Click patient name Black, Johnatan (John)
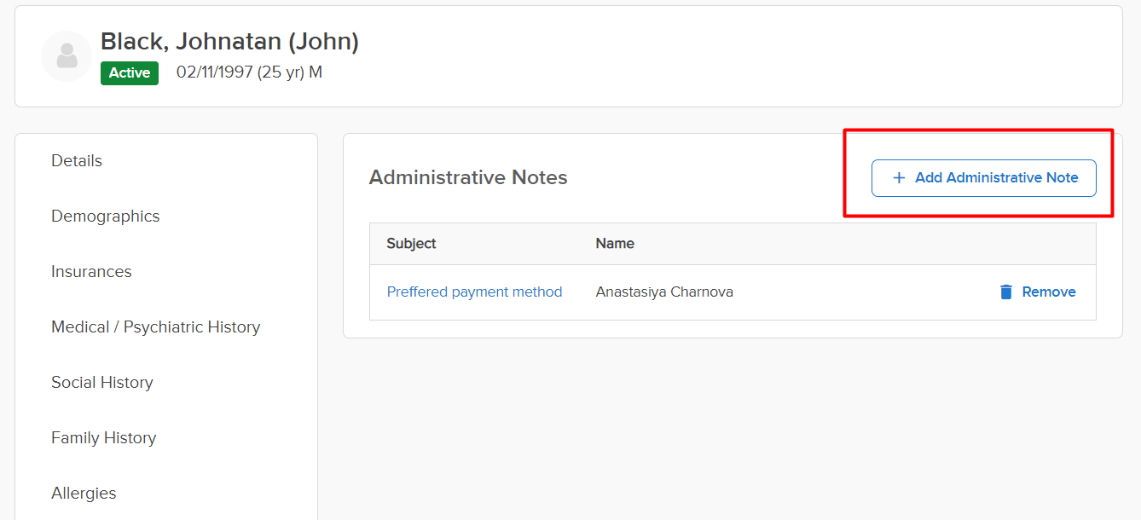The image size is (1141, 520). (229, 42)
